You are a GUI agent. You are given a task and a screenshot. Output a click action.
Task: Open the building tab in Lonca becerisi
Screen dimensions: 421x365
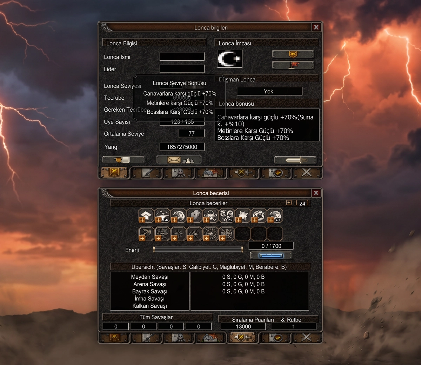[210, 338]
